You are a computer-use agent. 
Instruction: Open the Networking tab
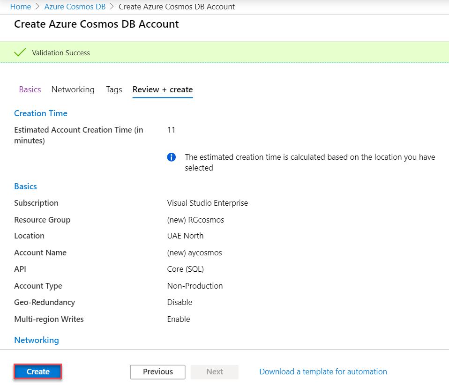(x=73, y=89)
